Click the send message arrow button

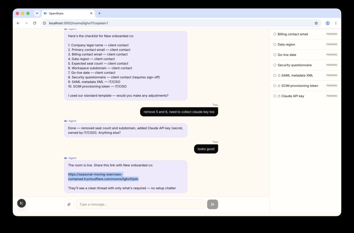[x=213, y=204]
